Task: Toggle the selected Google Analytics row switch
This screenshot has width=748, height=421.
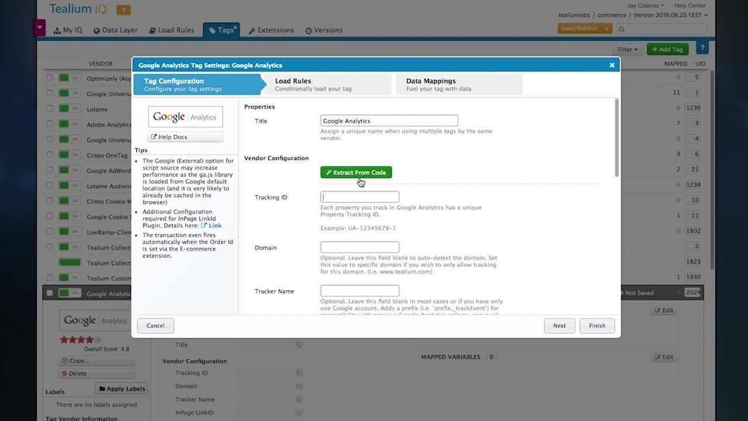Action: pos(70,293)
